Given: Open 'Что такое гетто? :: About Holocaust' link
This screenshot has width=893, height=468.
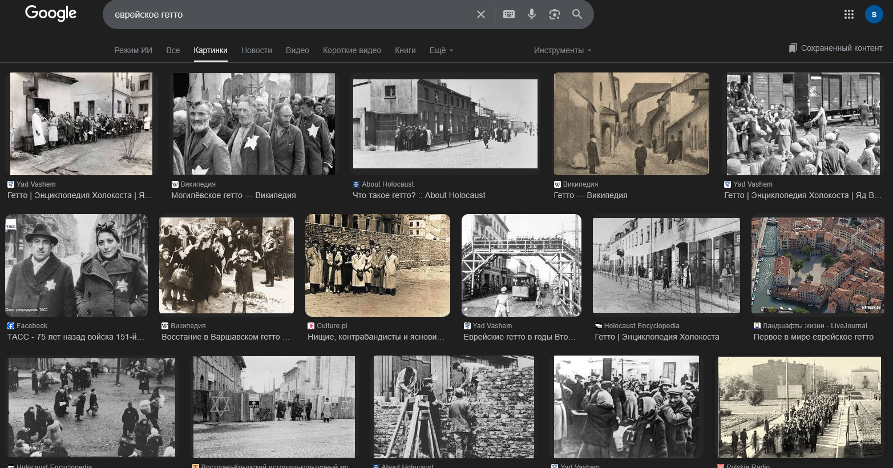Looking at the screenshot, I should pyautogui.click(x=419, y=195).
